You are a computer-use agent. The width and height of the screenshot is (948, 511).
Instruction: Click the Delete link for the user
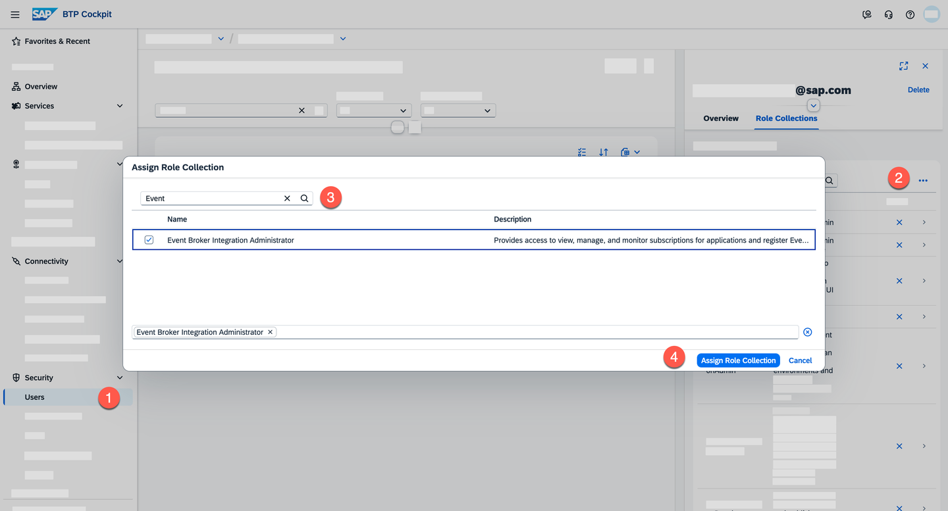pyautogui.click(x=918, y=90)
